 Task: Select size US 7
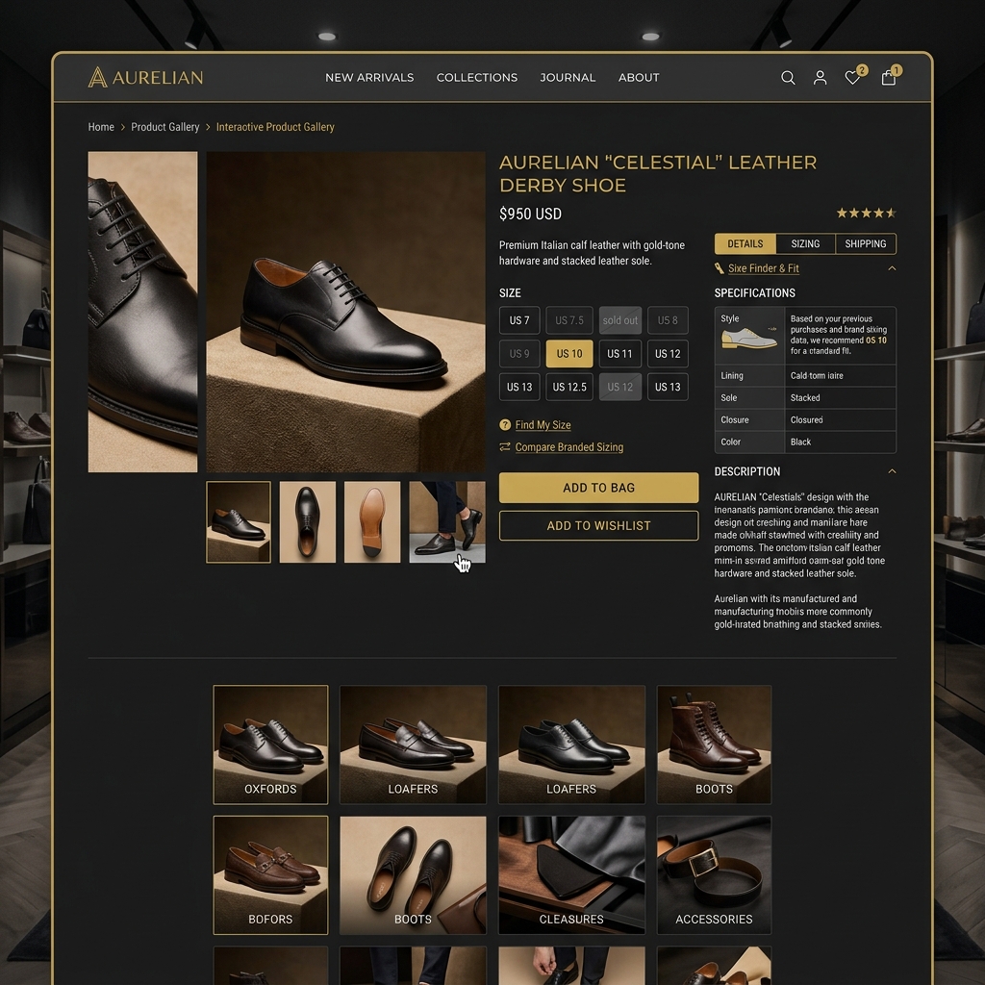tap(519, 320)
